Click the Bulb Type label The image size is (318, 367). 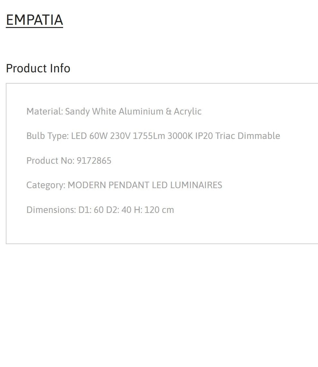tap(48, 136)
